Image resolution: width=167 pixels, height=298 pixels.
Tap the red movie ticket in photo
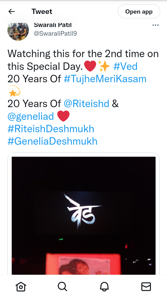pos(83,264)
